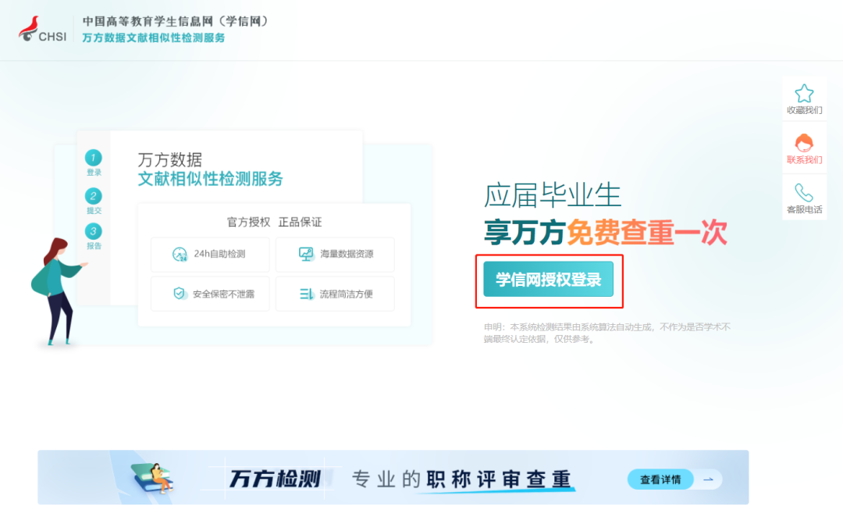The height and width of the screenshot is (510, 843).
Task: Click the 24h clock icon
Action: (x=180, y=254)
